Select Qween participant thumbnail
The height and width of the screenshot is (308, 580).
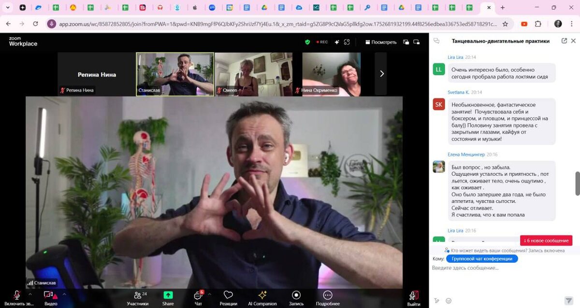click(x=253, y=74)
